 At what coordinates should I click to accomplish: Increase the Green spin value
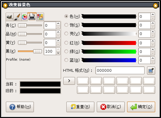click(x=153, y=50)
